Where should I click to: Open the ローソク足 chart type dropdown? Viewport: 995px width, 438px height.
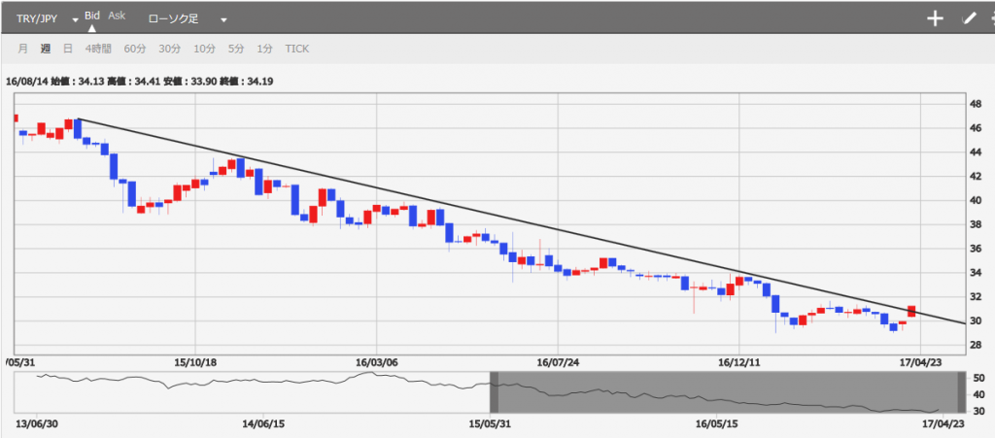[188, 19]
